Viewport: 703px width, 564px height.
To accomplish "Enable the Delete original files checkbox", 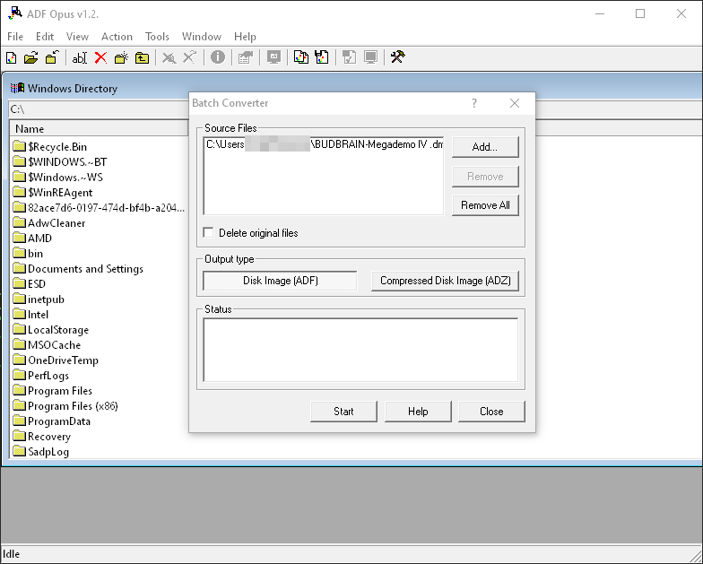I will 208,233.
